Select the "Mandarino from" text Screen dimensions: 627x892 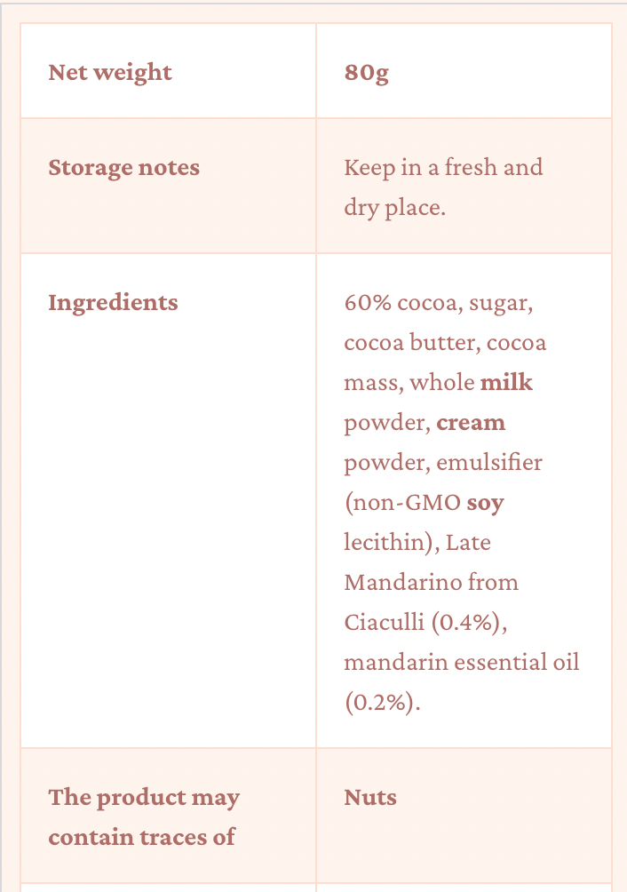[x=432, y=583]
